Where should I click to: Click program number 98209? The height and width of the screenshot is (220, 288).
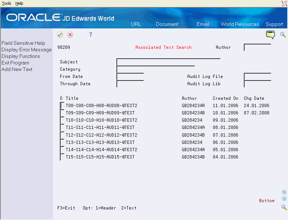tap(64, 47)
